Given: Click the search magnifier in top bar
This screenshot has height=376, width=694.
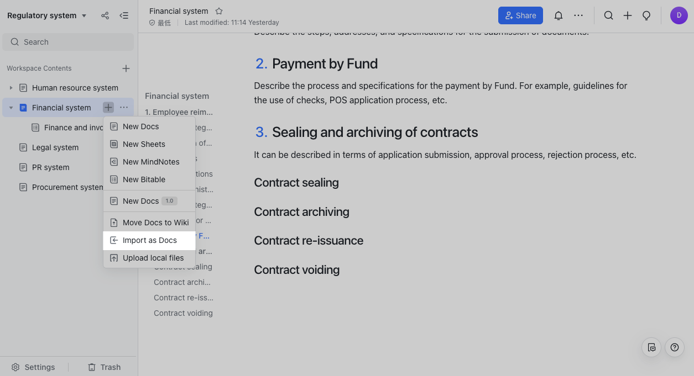Looking at the screenshot, I should tap(608, 15).
